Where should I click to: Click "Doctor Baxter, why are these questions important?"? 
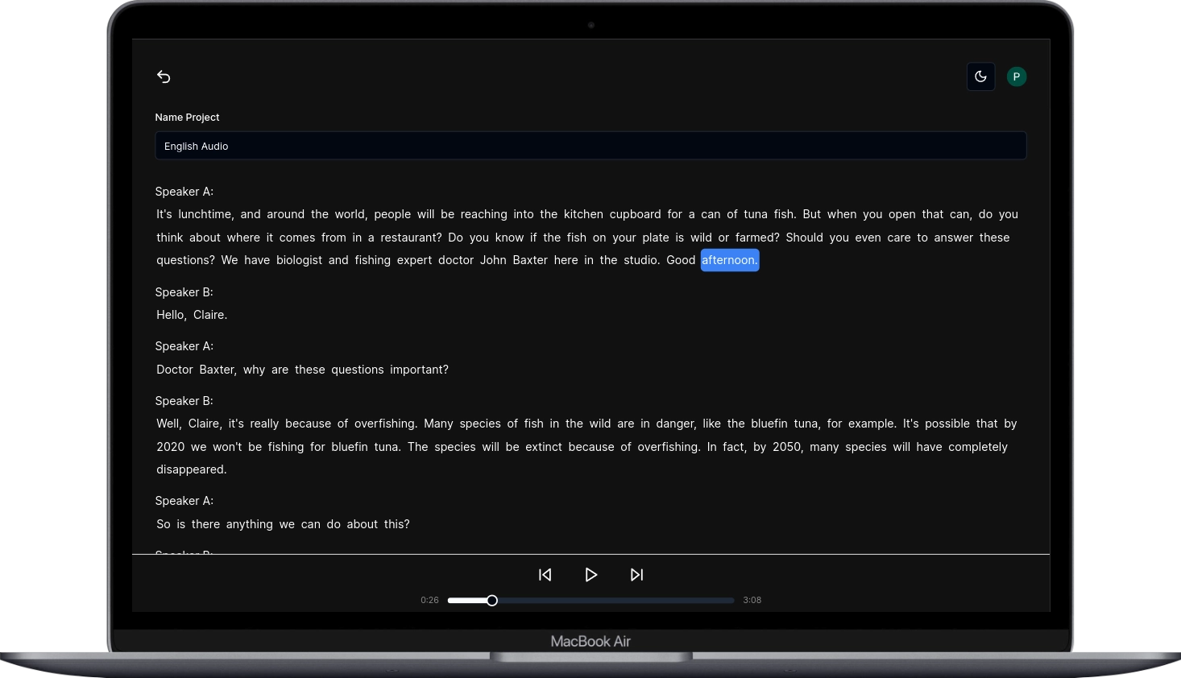(x=302, y=370)
